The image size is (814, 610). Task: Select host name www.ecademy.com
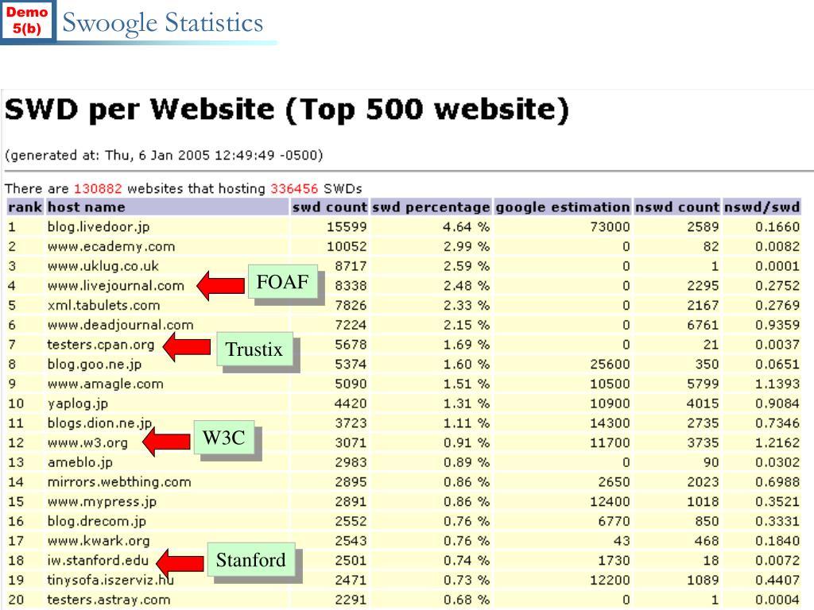(x=111, y=246)
